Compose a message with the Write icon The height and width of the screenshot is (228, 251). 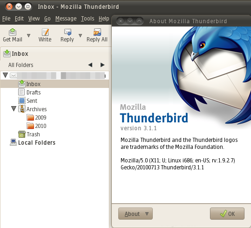45,32
